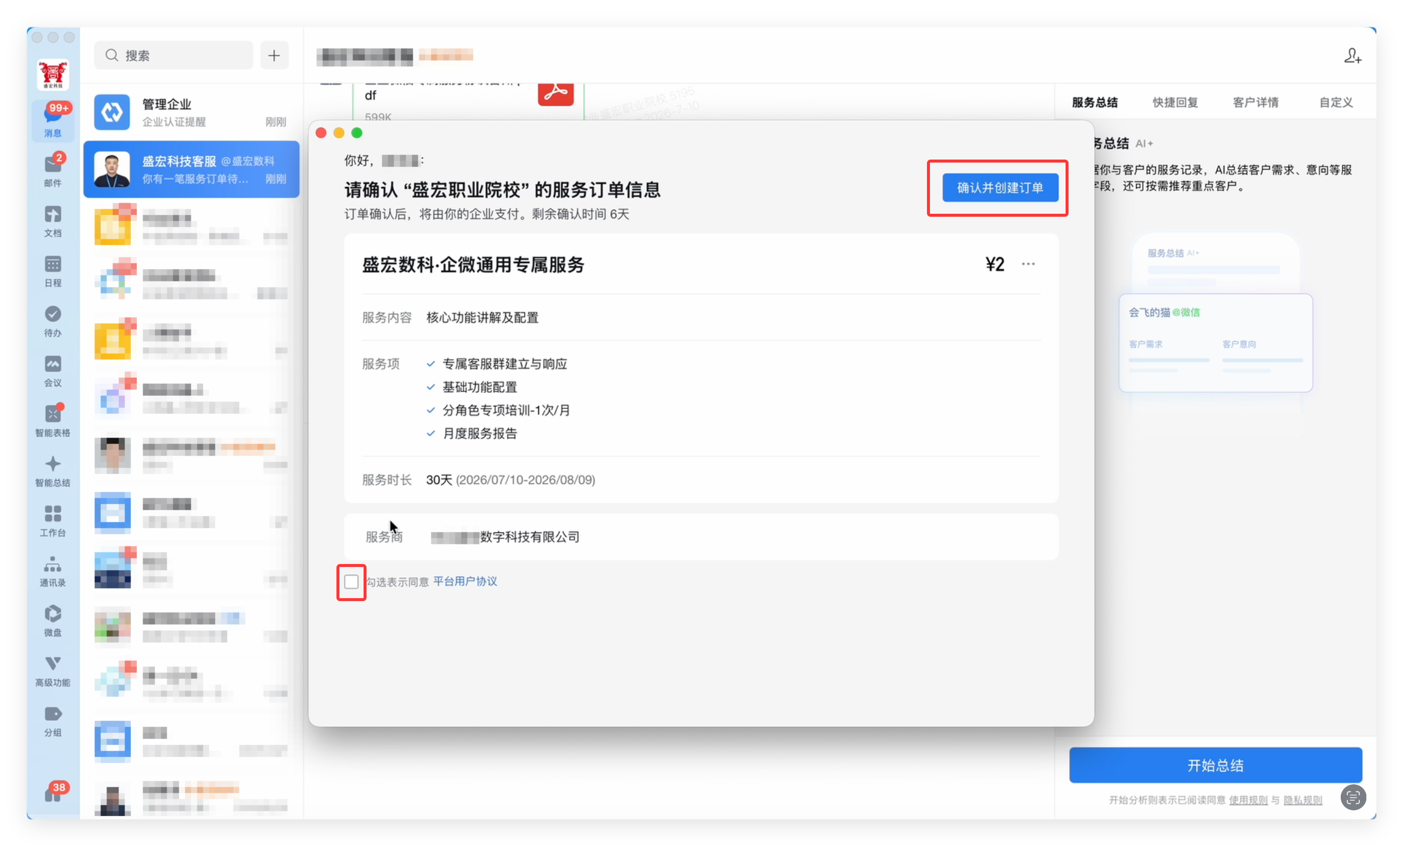This screenshot has height=846, width=1403.
Task: Click the add member icon at top right
Action: 1352,56
